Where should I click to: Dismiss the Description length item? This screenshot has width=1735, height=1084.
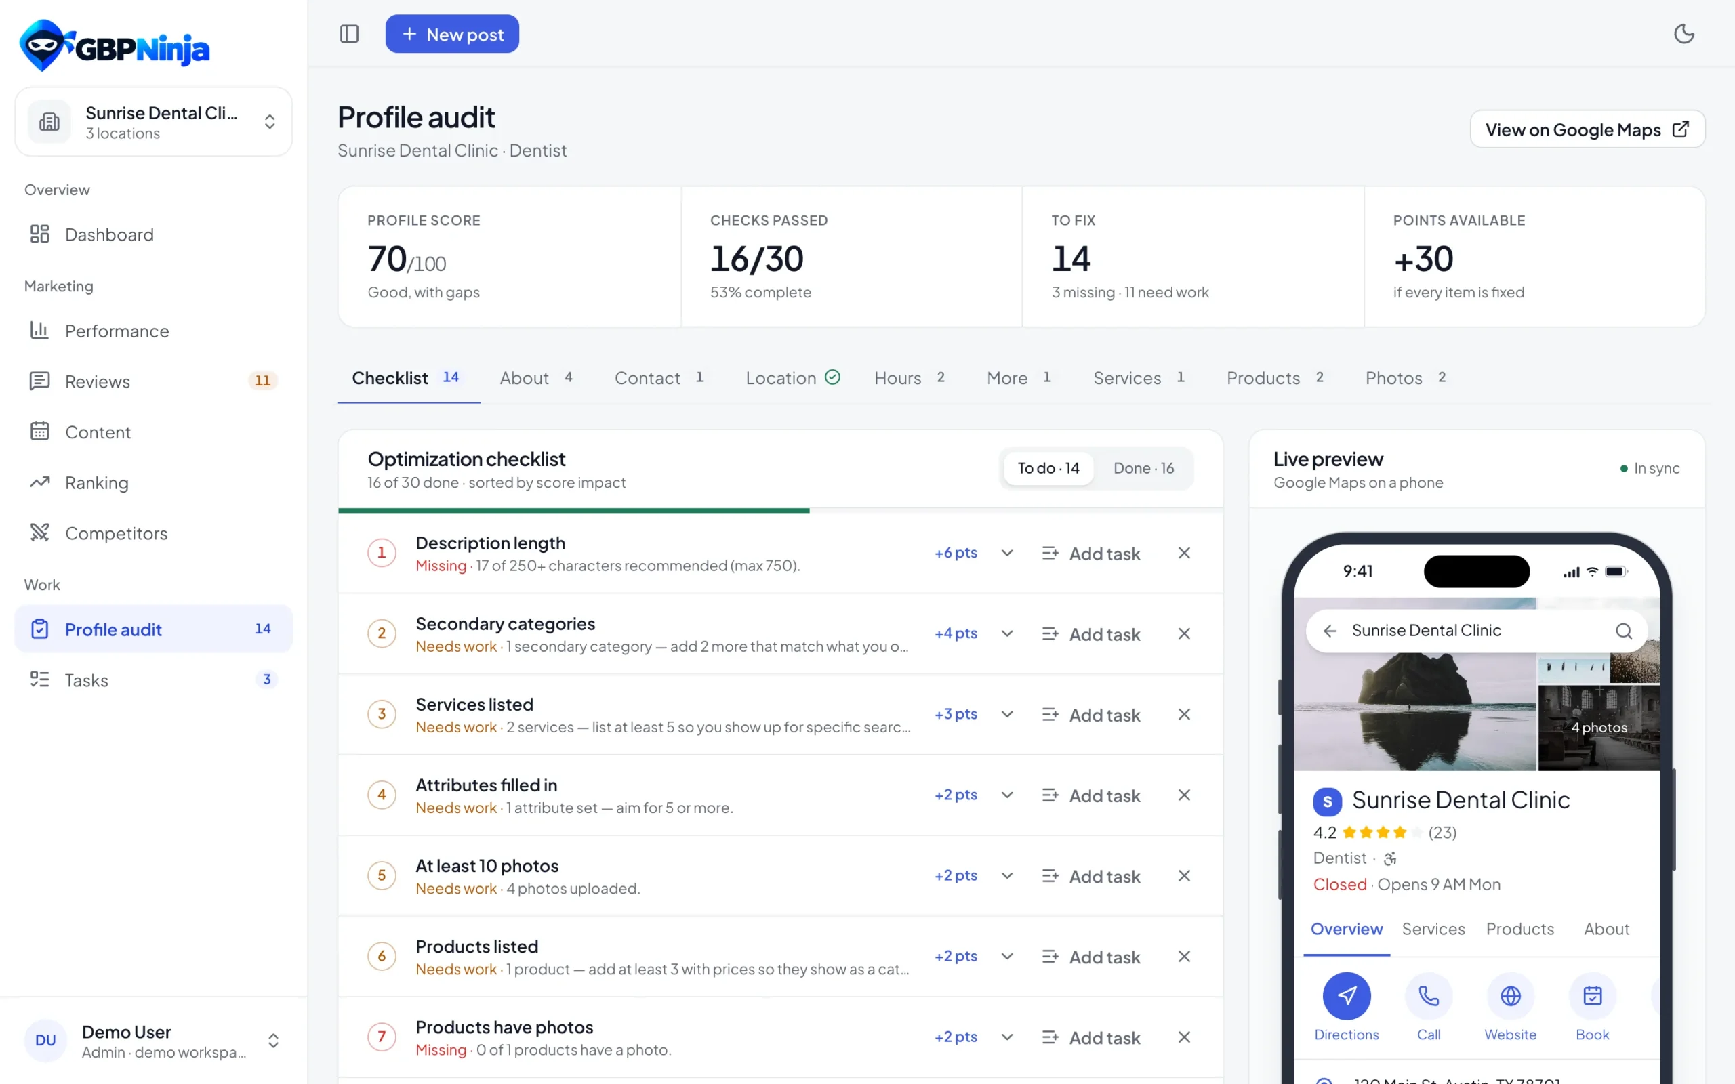pos(1184,553)
